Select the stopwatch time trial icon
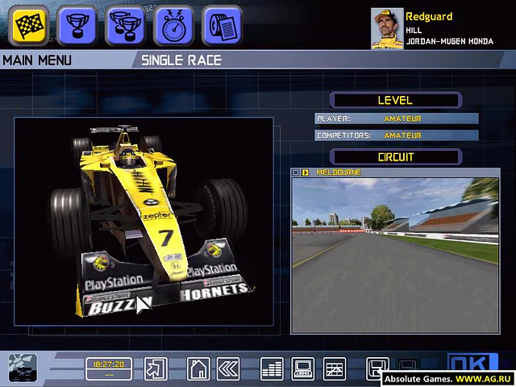The height and width of the screenshot is (387, 516). click(x=174, y=26)
